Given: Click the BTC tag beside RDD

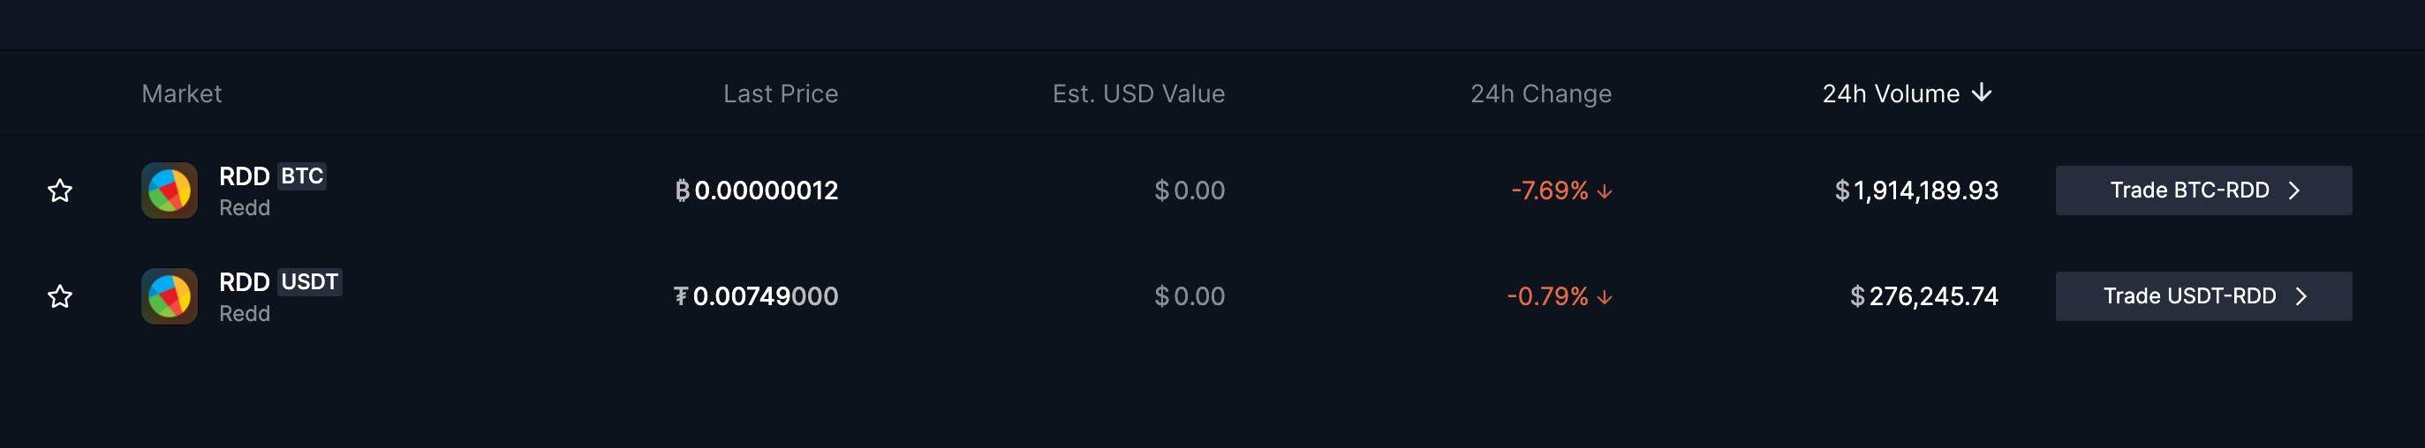Looking at the screenshot, I should point(302,176).
